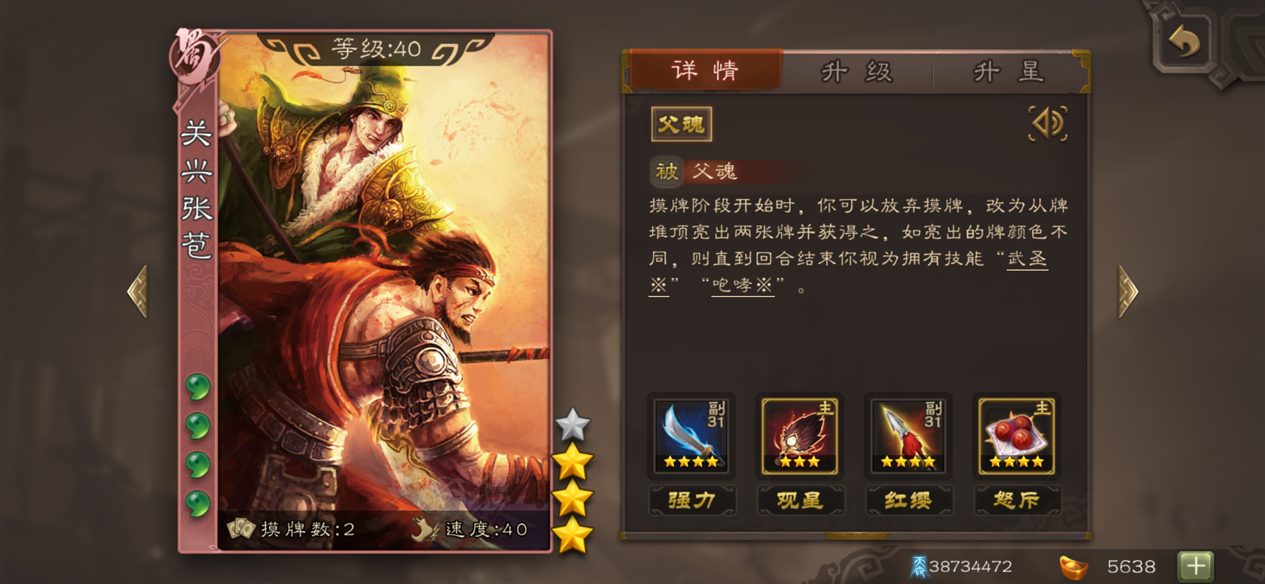Switch to the 升级 tab
This screenshot has height=584, width=1265.
coord(858,71)
